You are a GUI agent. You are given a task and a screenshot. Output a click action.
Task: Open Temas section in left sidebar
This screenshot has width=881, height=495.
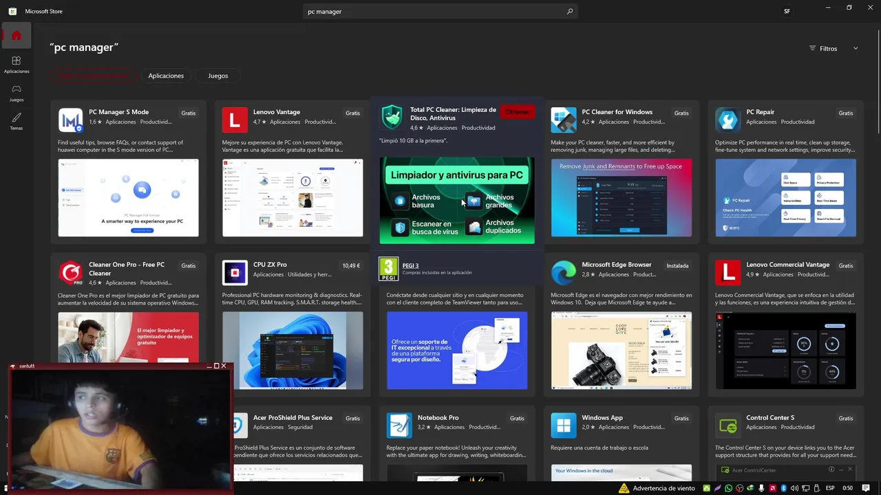[17, 122]
